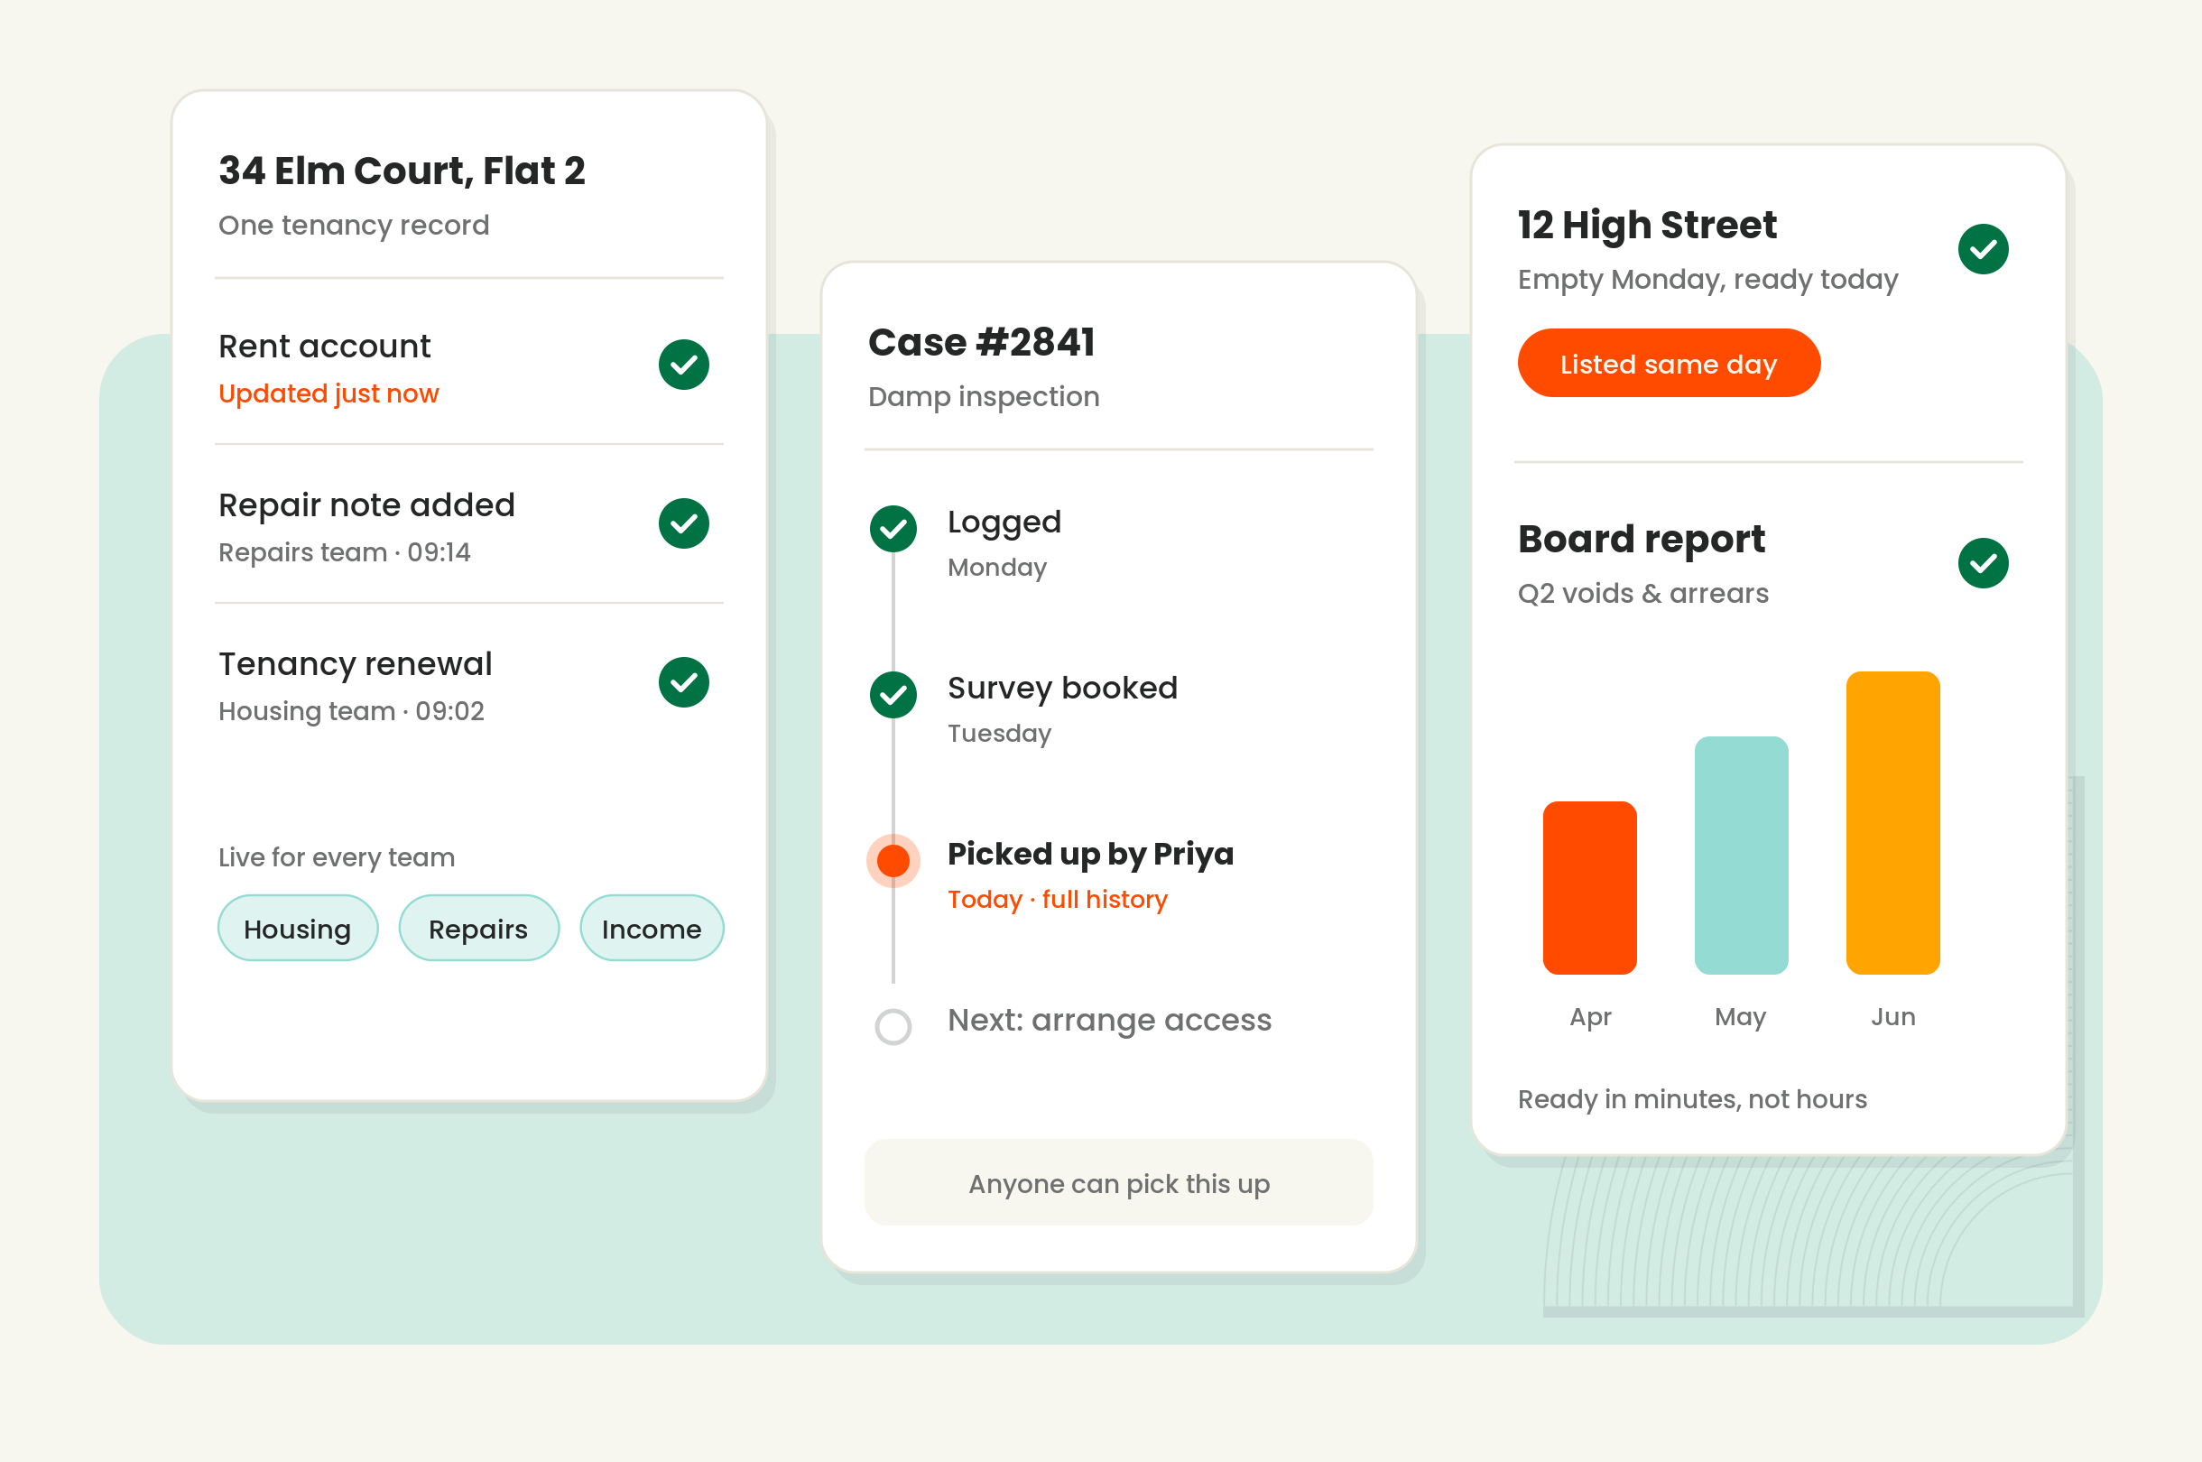Click the Survey booked step title
Image resolution: width=2202 pixels, height=1462 pixels.
tap(1062, 688)
